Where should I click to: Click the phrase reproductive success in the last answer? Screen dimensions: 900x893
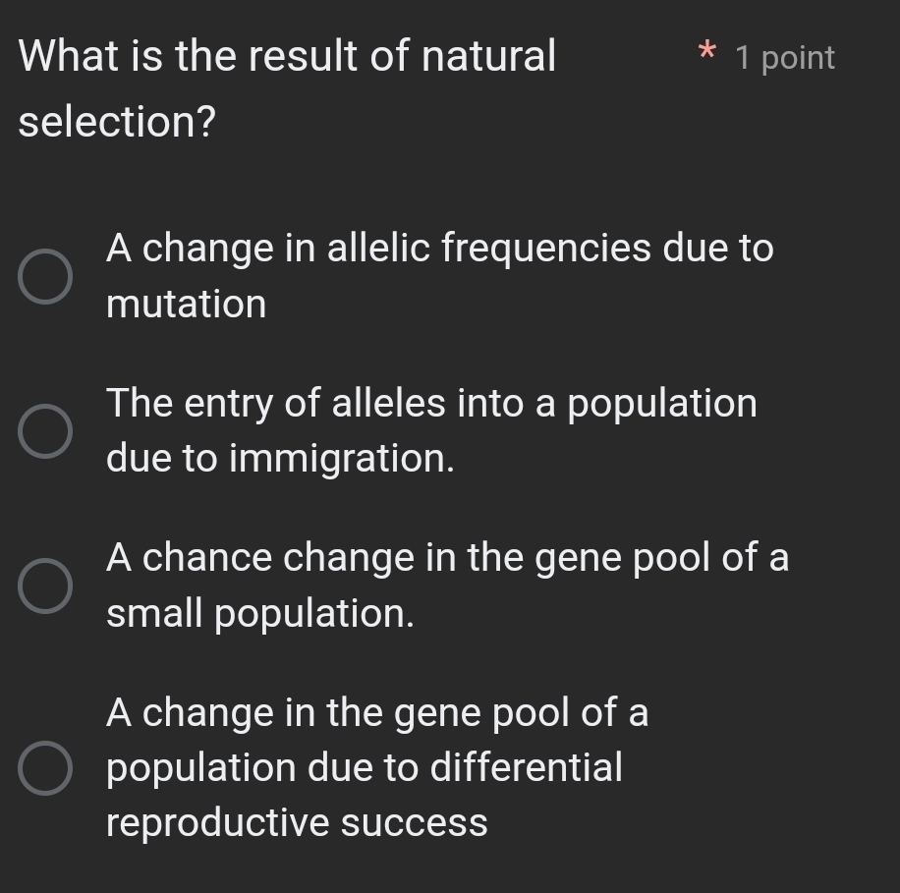[297, 823]
